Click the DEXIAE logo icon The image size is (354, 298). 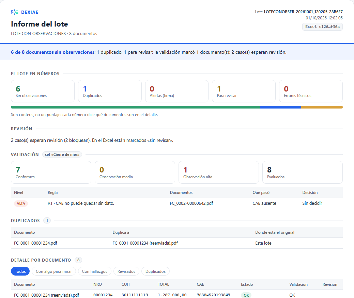click(14, 12)
